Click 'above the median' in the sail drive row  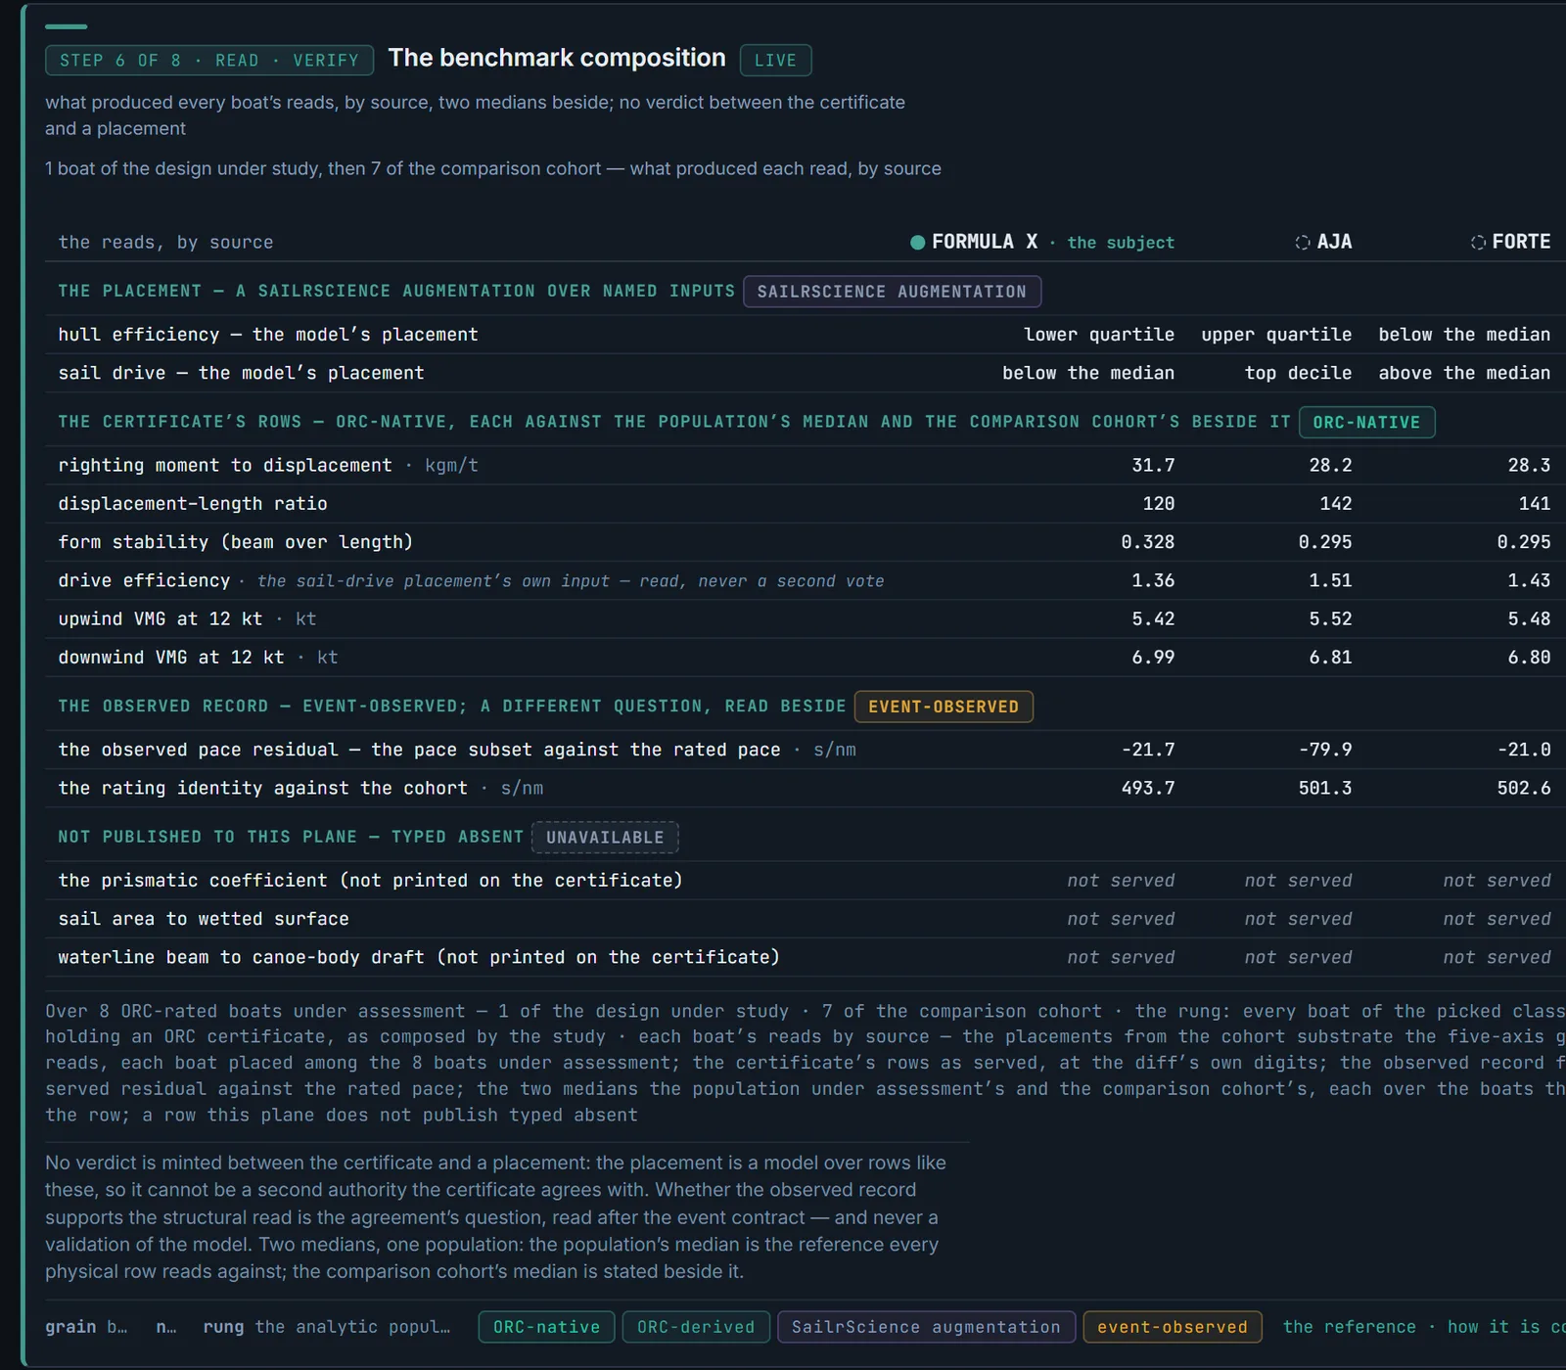coord(1464,373)
